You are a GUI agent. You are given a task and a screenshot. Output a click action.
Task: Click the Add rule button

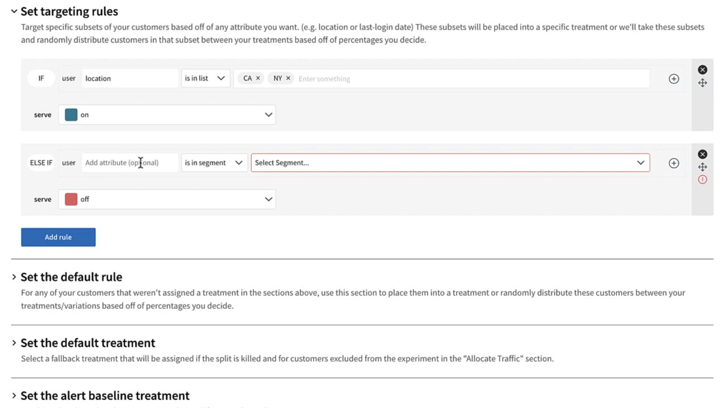(x=58, y=237)
